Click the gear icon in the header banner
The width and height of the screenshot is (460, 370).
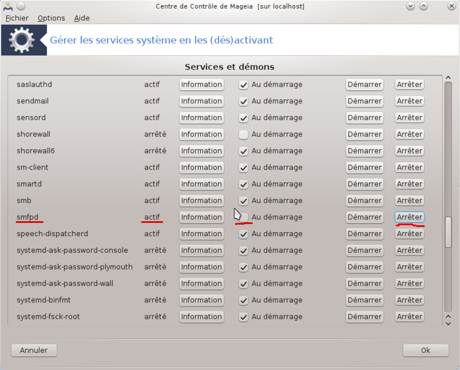pos(22,40)
